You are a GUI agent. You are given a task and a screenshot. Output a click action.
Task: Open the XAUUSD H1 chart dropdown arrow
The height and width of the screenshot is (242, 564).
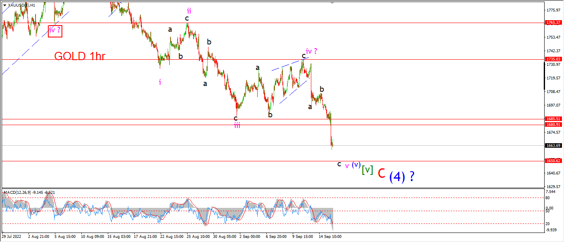click(x=5, y=5)
